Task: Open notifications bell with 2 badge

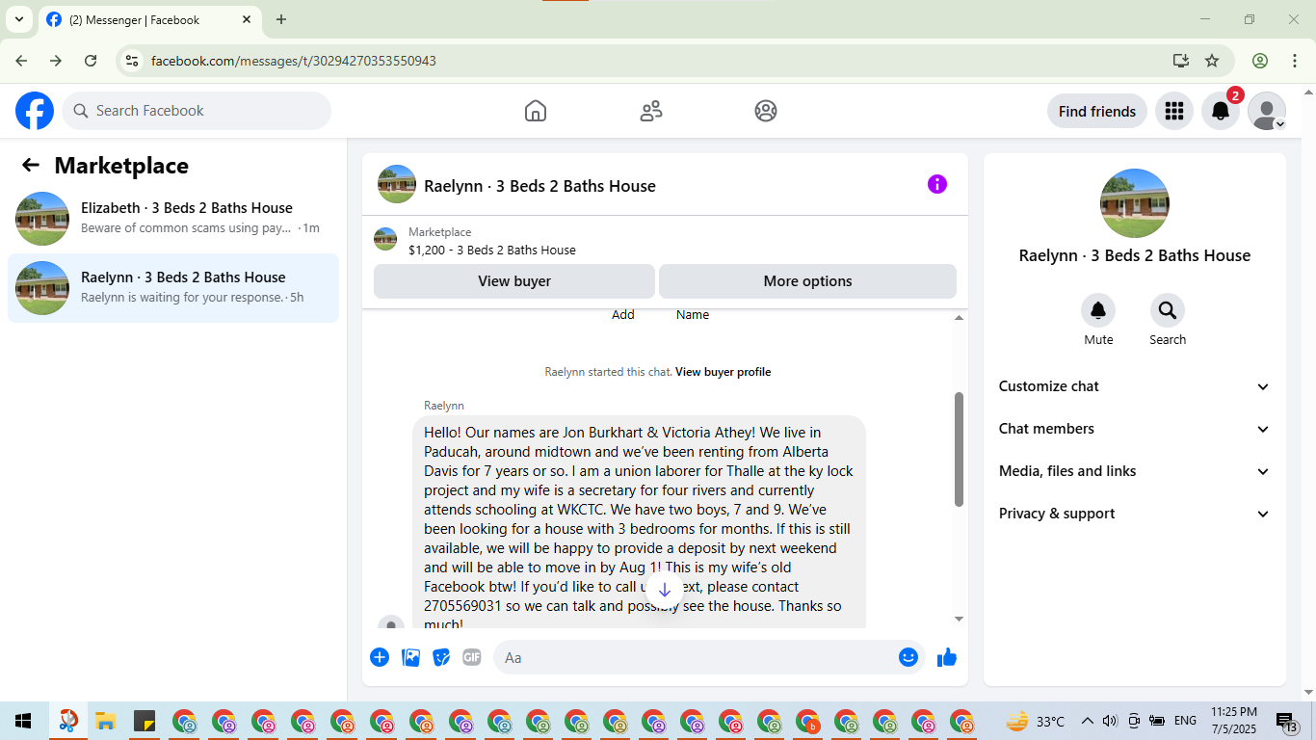Action: 1221,111
